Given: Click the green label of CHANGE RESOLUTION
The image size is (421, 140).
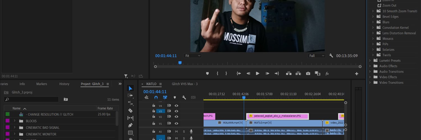Looking at the screenshot, I should (8, 114).
